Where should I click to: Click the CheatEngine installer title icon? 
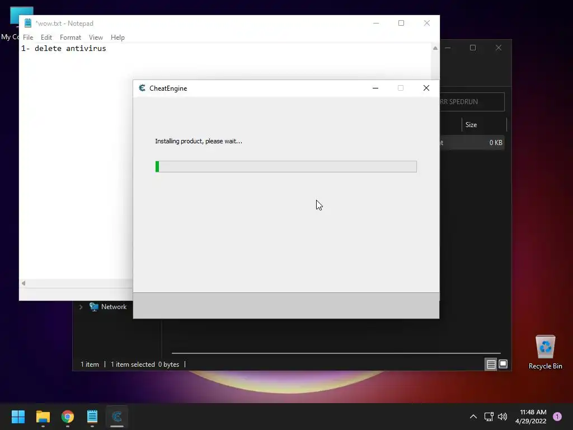(142, 88)
